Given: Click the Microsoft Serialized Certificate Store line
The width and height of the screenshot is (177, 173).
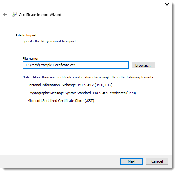Looking at the screenshot, I should click(x=61, y=101).
